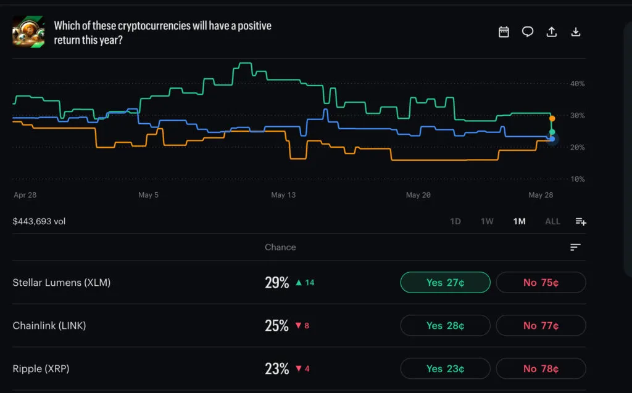Viewport: 632px width, 393px height.
Task: Buy Yes 23¢ for Ripple
Action: 446,368
